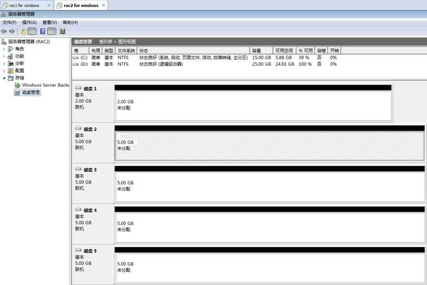The height and width of the screenshot is (285, 427).
Task: Click the 容错 column header
Action: [x=321, y=50]
